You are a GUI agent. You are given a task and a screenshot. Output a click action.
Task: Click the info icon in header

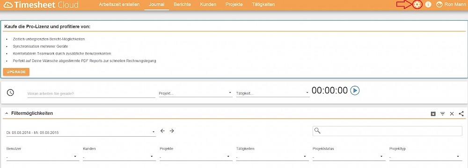click(428, 5)
